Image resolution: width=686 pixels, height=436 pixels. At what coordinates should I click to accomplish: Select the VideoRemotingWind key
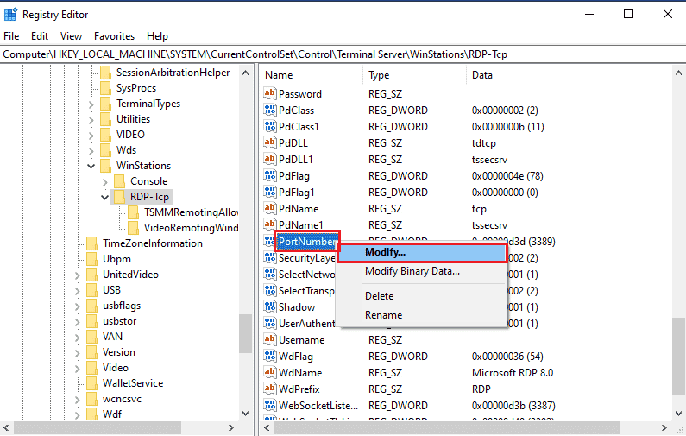coord(192,228)
